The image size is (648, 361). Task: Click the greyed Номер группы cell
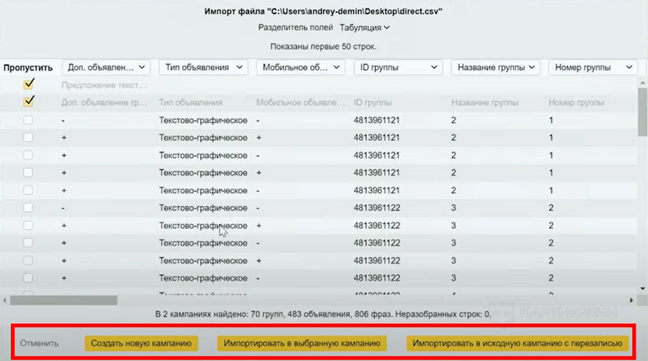[x=577, y=102]
